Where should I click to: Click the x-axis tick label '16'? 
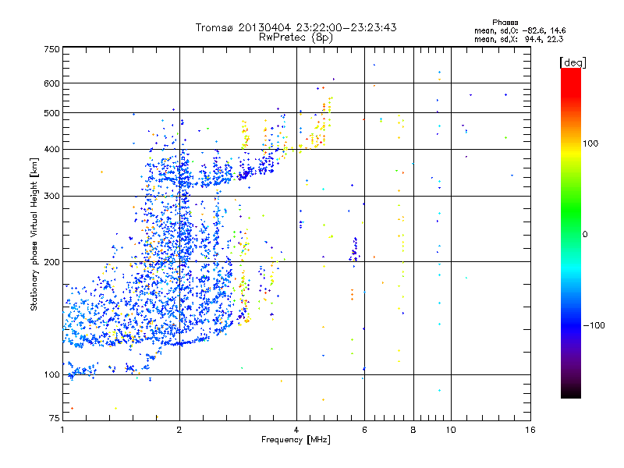pyautogui.click(x=530, y=430)
